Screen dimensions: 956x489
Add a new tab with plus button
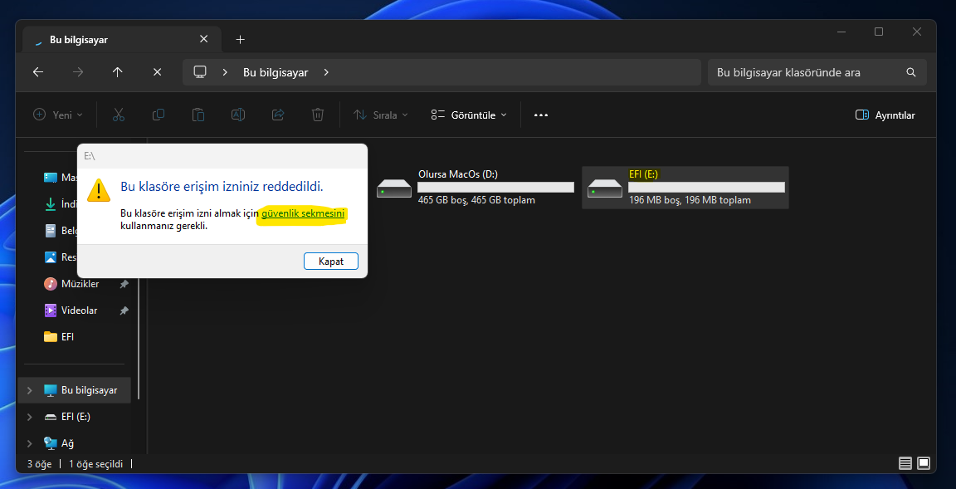[240, 39]
